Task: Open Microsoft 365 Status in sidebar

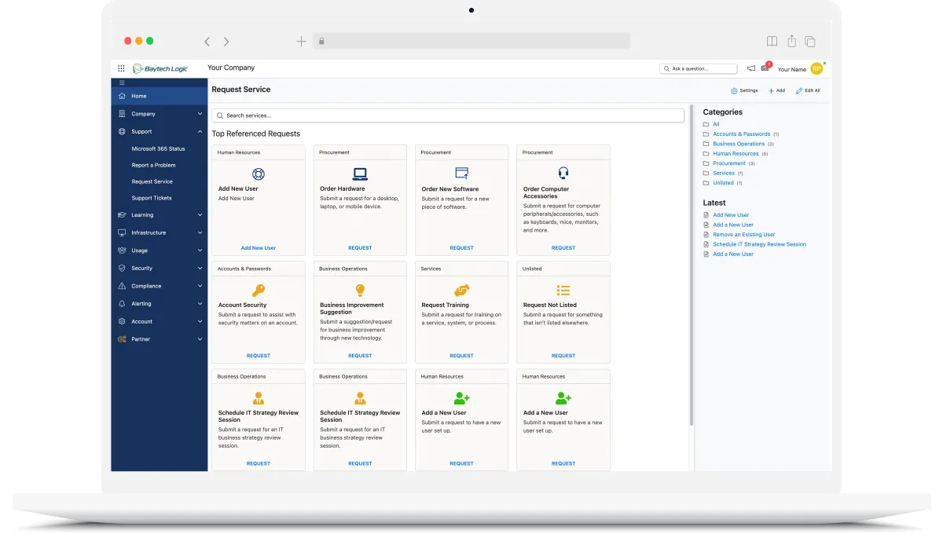Action: (x=158, y=148)
